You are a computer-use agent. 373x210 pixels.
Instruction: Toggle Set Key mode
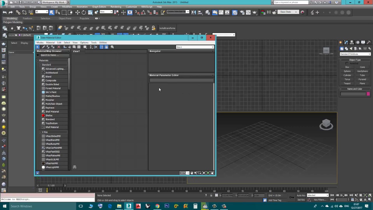pos(301,200)
